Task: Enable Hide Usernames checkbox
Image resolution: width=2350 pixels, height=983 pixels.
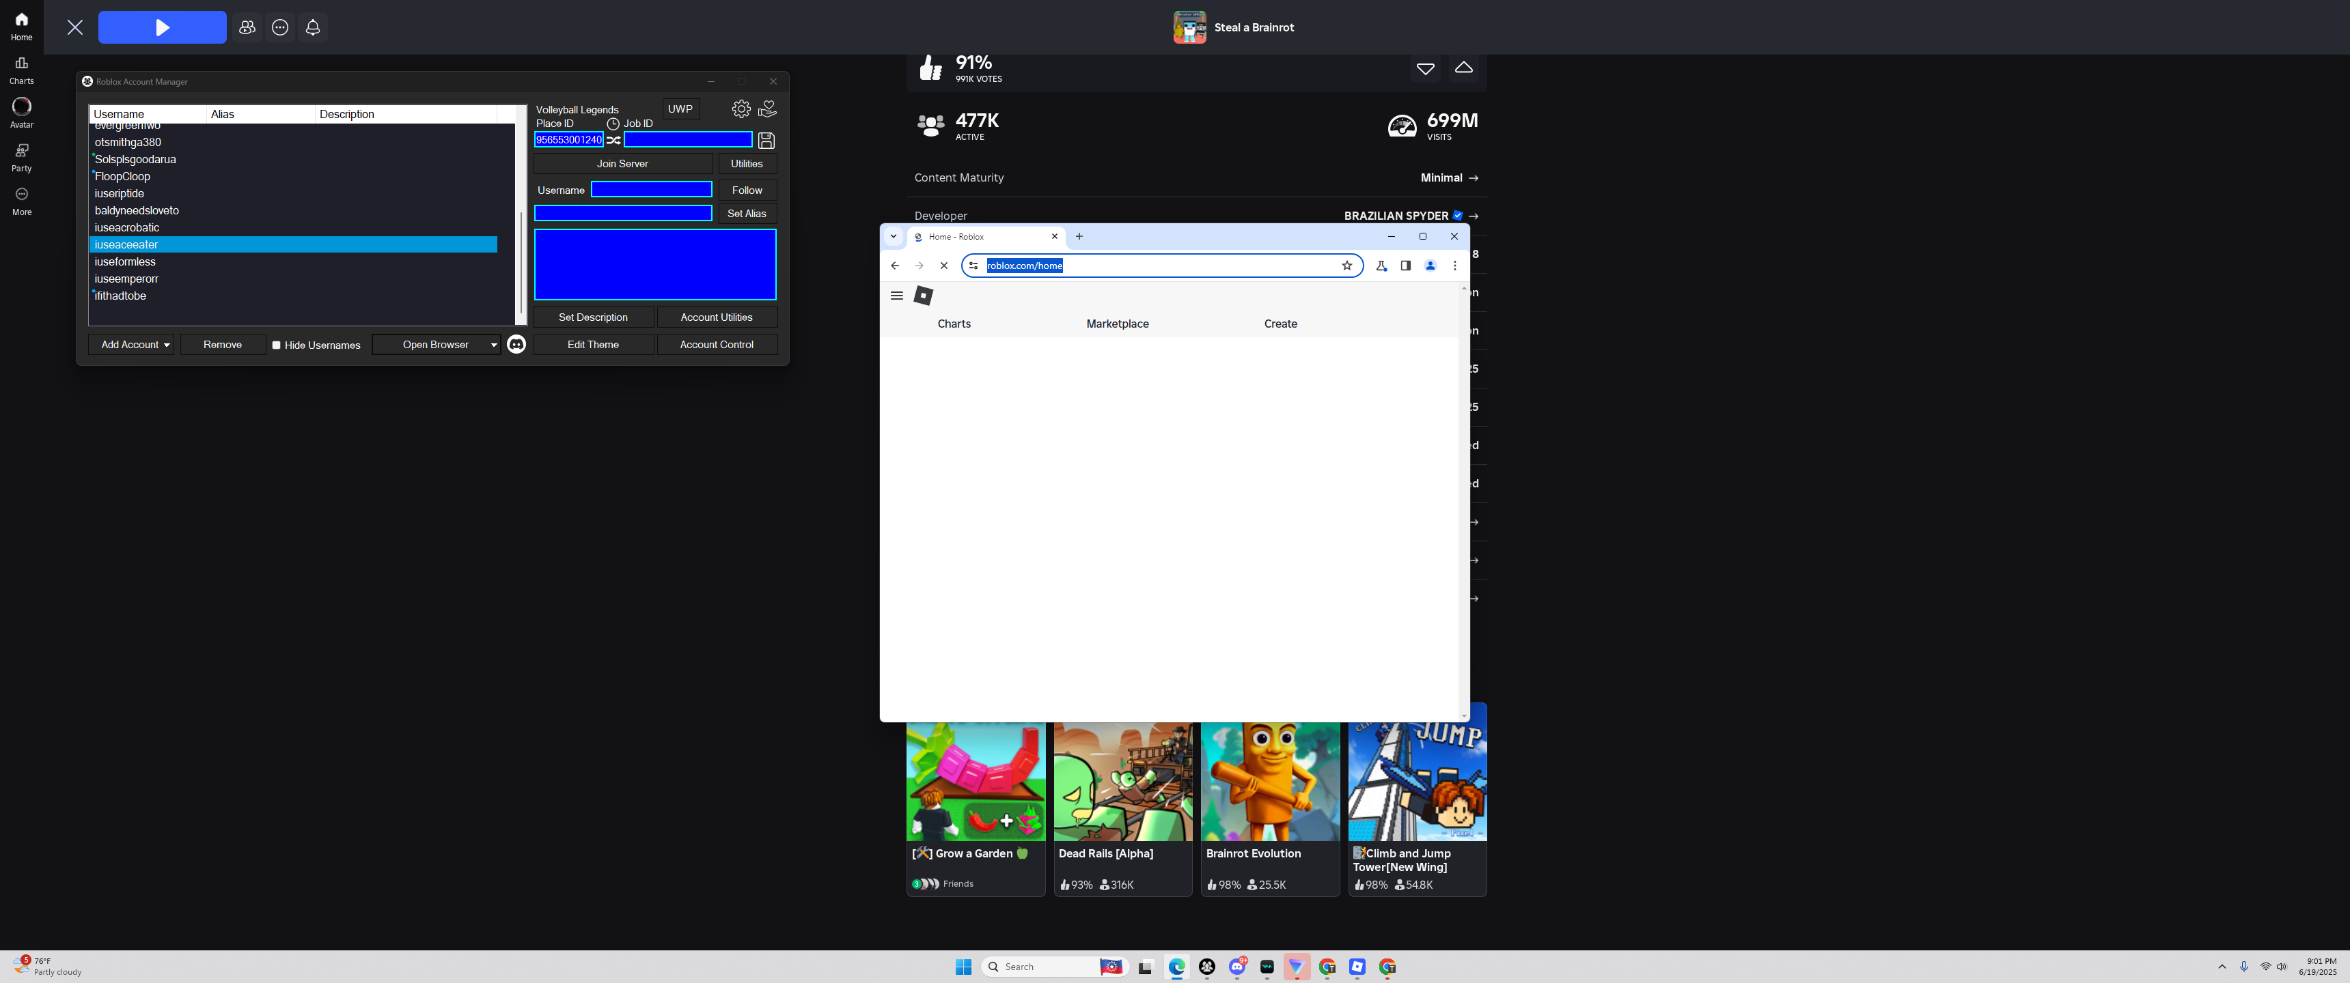Action: point(277,345)
